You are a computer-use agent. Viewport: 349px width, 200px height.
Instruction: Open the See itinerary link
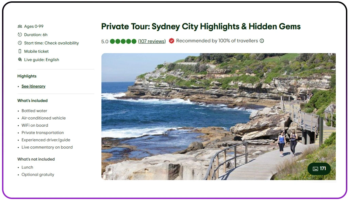tap(33, 86)
